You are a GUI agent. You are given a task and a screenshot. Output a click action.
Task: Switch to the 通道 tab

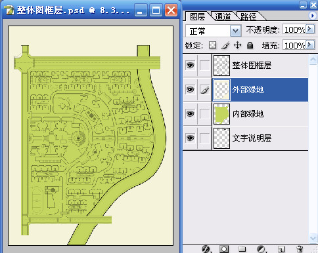coord(223,16)
